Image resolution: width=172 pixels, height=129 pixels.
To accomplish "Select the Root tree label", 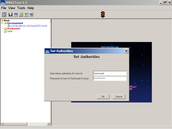I will coord(6,20).
